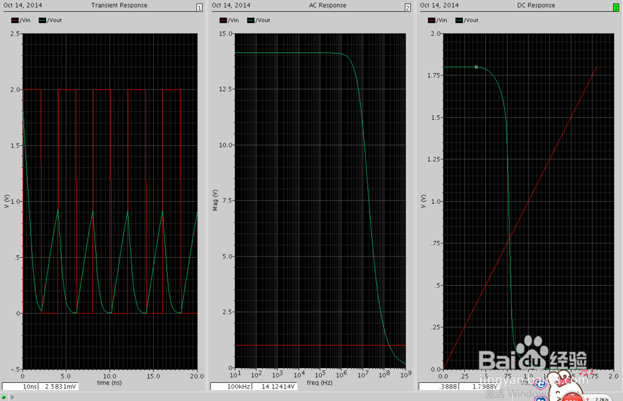The image size is (623, 401).
Task: Click the .3888 x-value readout field
Action: coord(438,386)
